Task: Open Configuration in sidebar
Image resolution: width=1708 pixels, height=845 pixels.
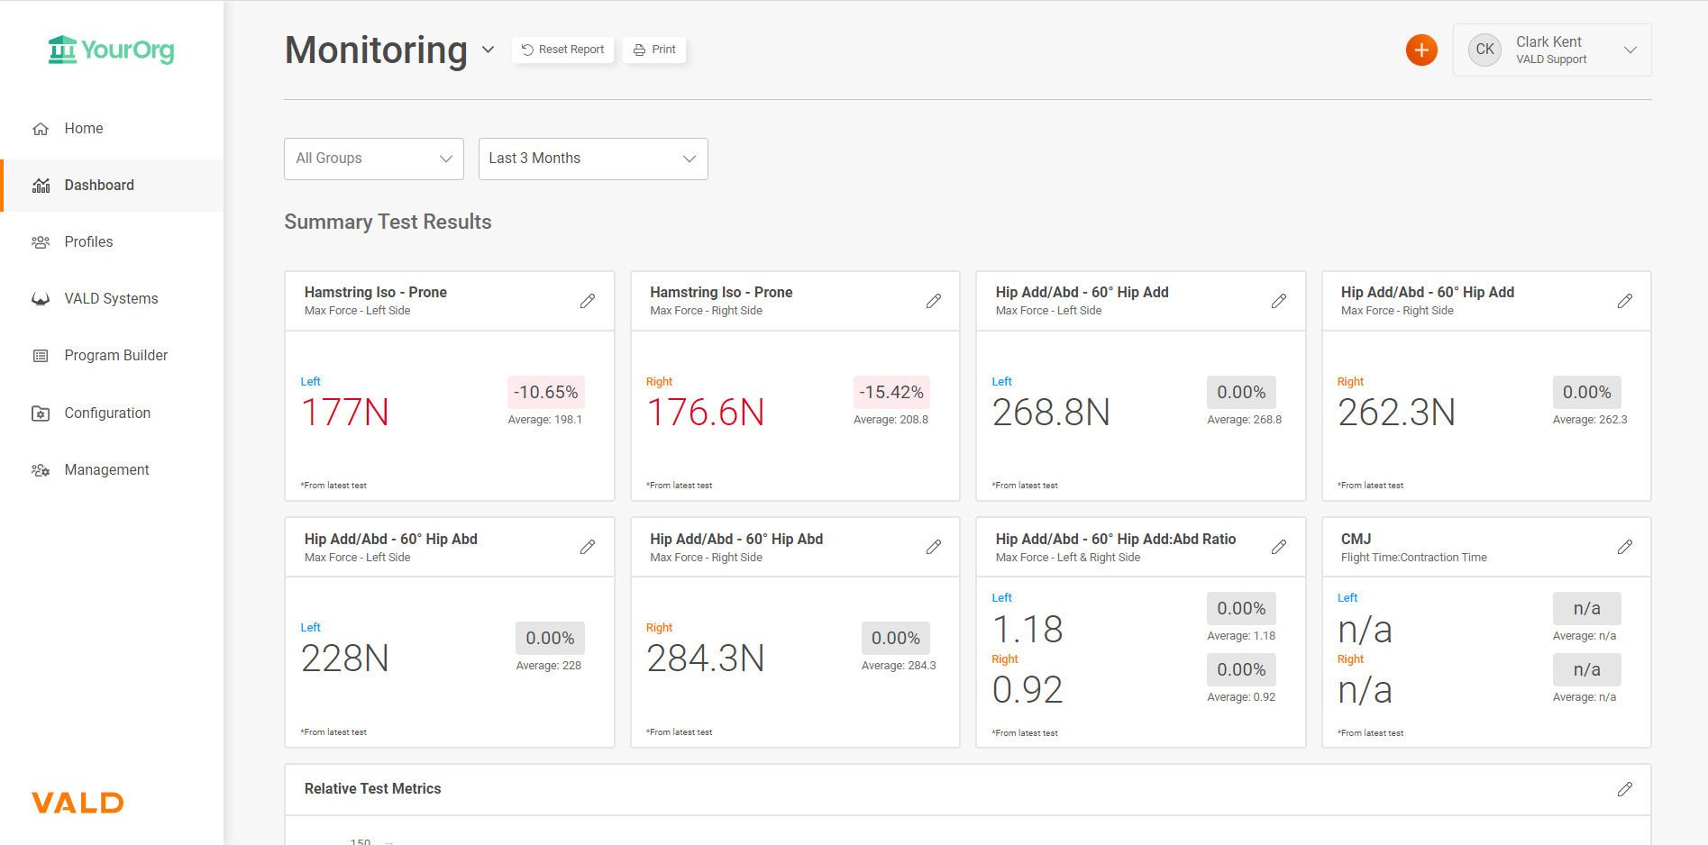Action: pos(112,413)
